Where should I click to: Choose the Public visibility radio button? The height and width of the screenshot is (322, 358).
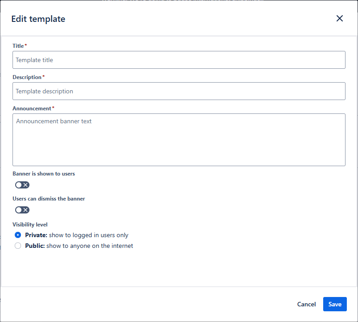(18, 246)
